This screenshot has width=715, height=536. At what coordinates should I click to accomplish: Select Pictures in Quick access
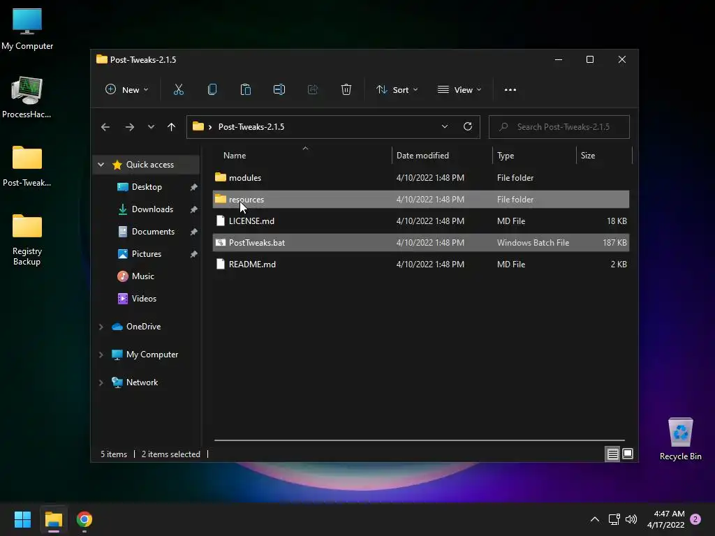tap(147, 254)
